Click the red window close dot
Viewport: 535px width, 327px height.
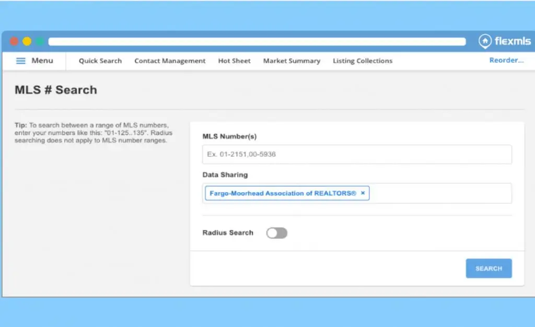14,41
